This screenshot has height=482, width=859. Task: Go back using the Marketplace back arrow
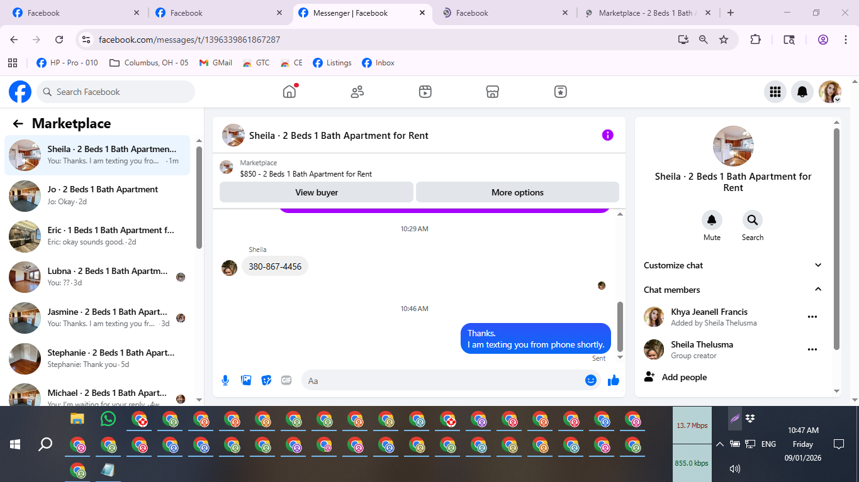coord(18,124)
